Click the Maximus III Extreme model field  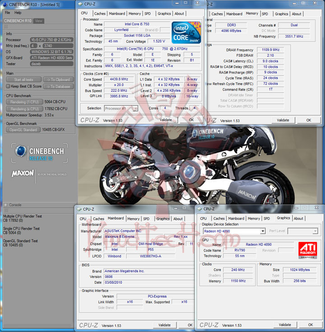pos(134,237)
